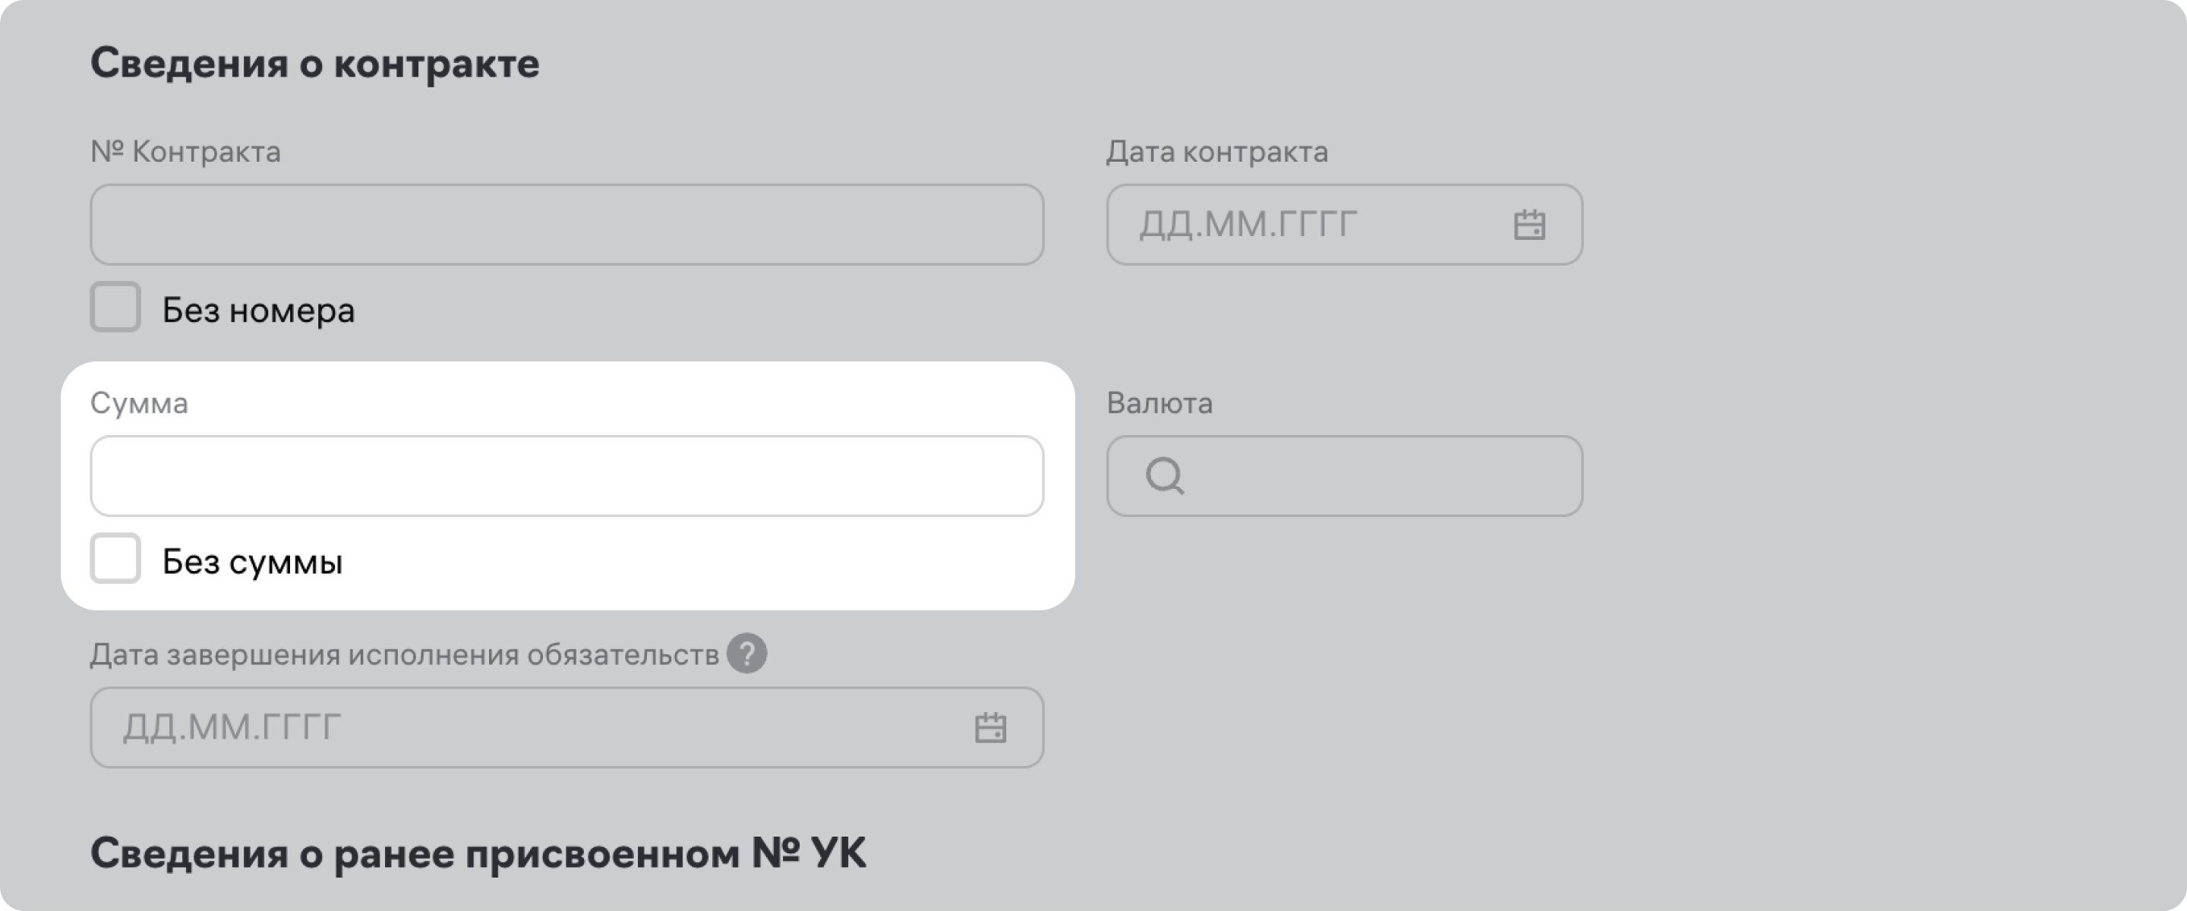The image size is (2187, 911).
Task: Click the 'Валюта' field label
Action: 1159,403
